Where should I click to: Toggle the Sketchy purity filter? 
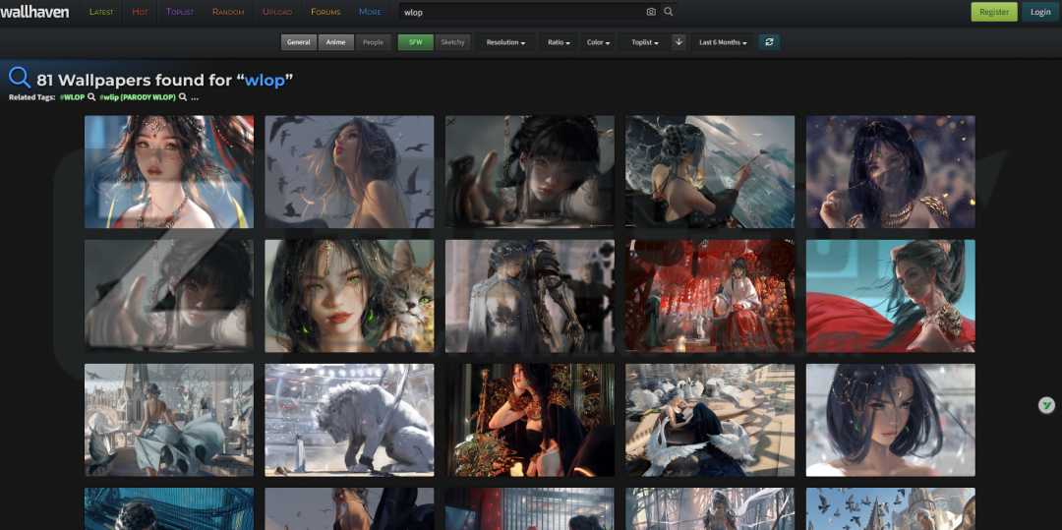452,42
